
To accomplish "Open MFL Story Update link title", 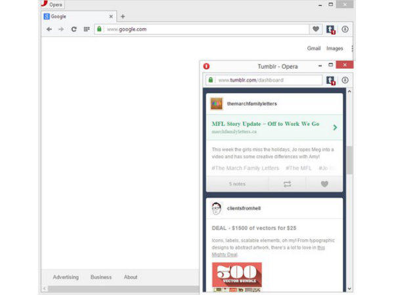I will [x=265, y=124].
